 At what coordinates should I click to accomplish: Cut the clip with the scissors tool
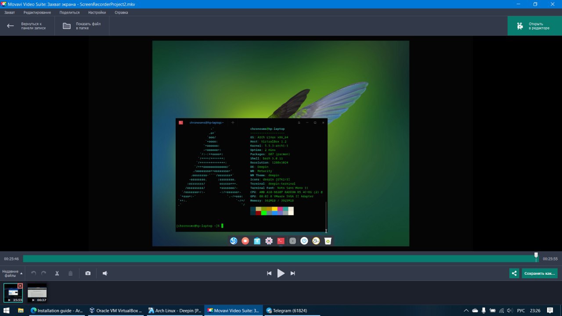click(57, 273)
